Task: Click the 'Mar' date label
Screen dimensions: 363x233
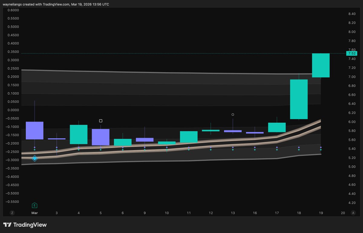Action: (34, 213)
